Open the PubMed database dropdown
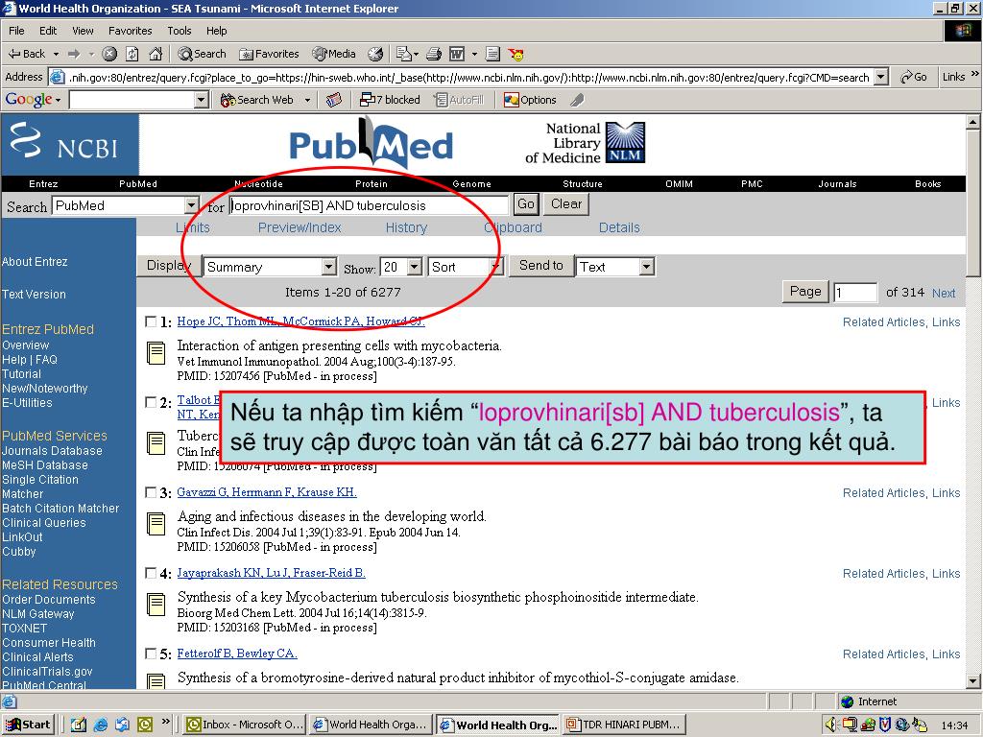Viewport: 983px width, 737px height. tap(191, 205)
